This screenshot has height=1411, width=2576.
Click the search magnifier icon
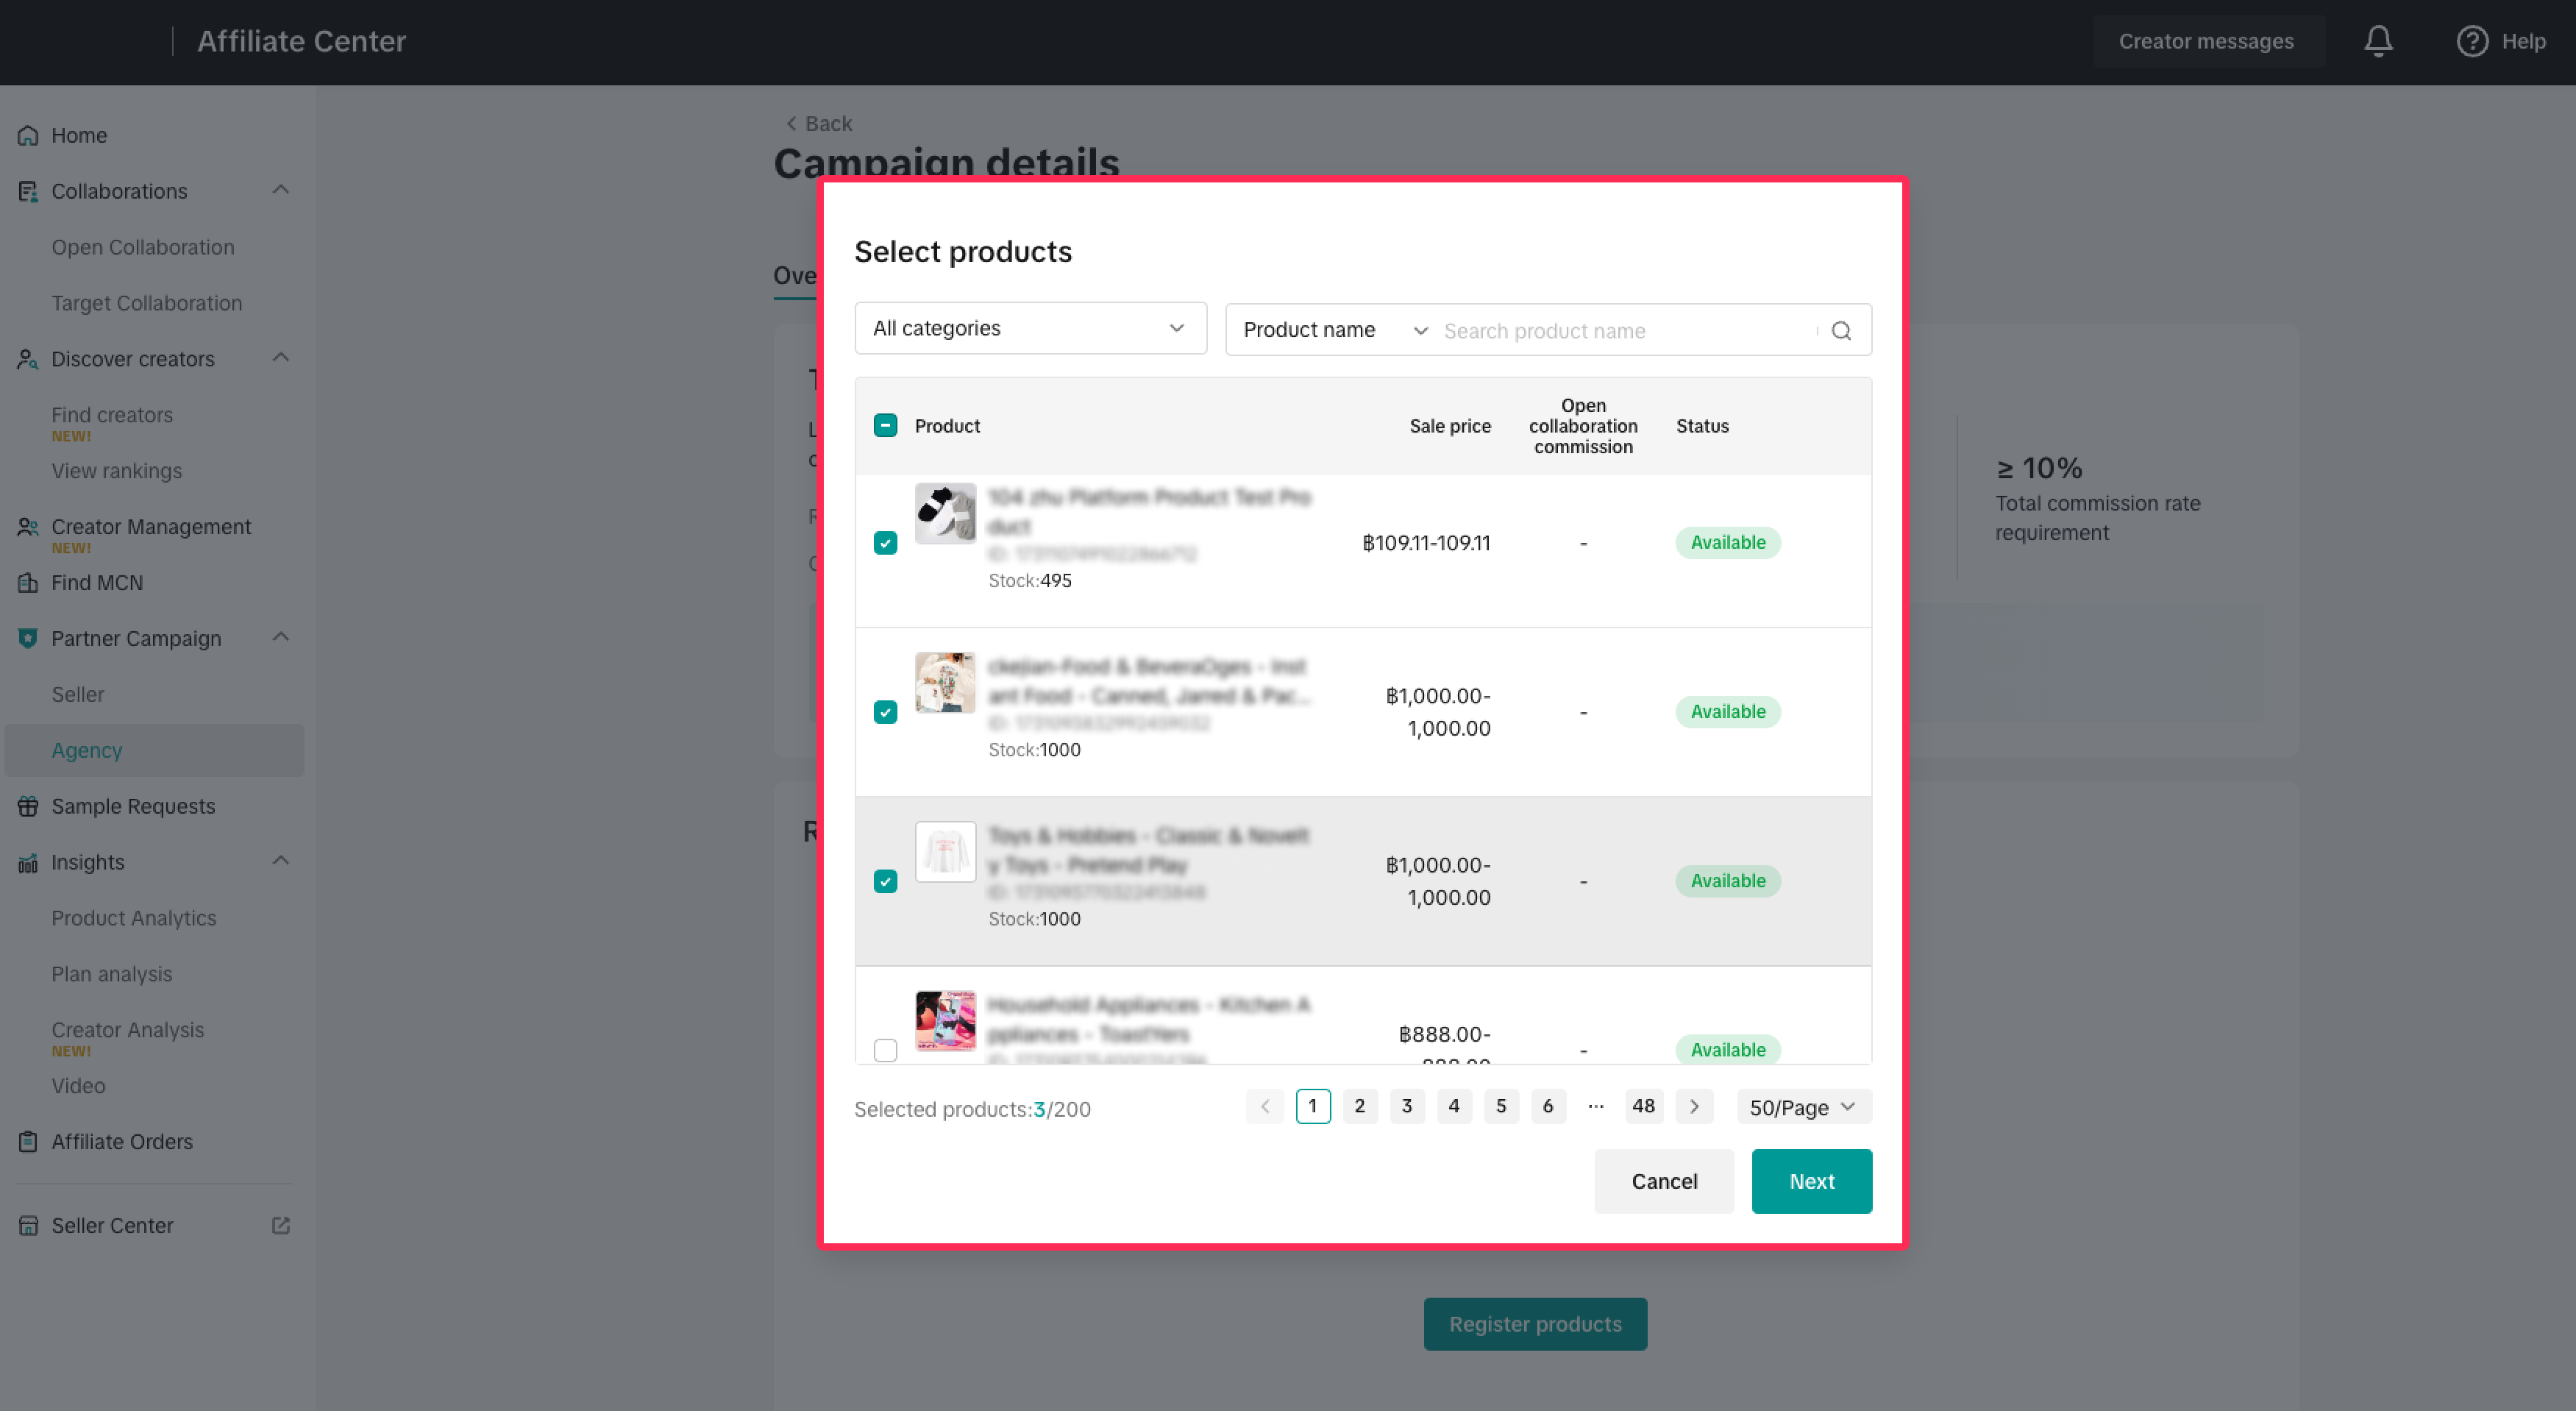1841,331
